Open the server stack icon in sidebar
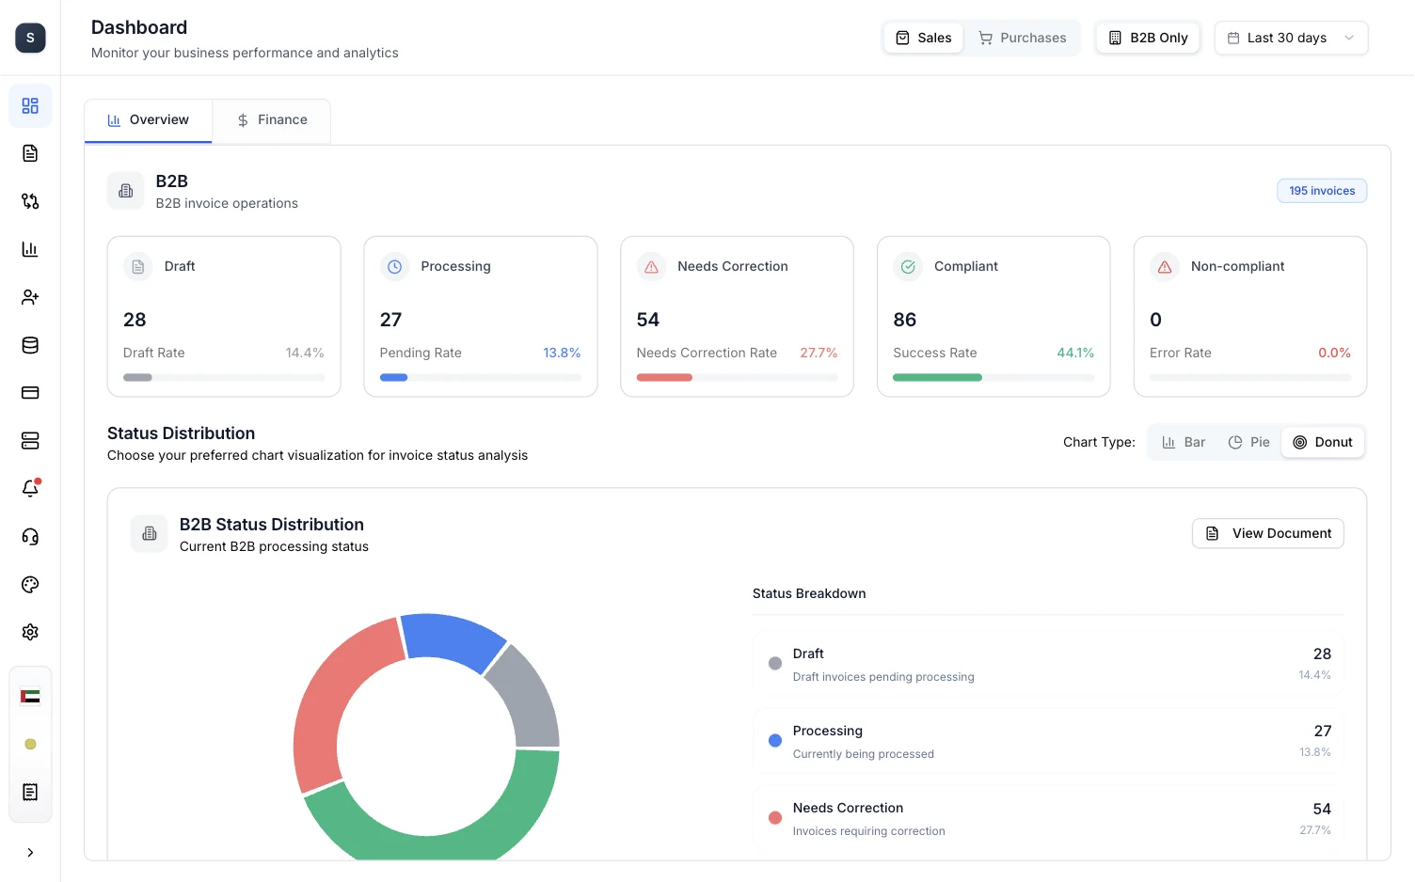 tap(30, 441)
